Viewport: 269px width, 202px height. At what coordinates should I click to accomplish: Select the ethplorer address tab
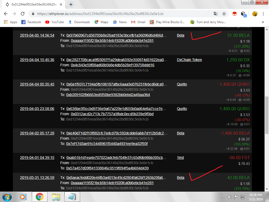point(33,4)
